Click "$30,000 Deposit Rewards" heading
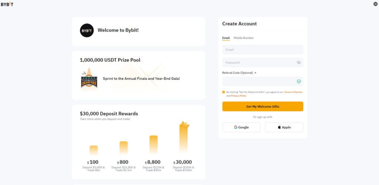The height and width of the screenshot is (185, 379). [109, 114]
